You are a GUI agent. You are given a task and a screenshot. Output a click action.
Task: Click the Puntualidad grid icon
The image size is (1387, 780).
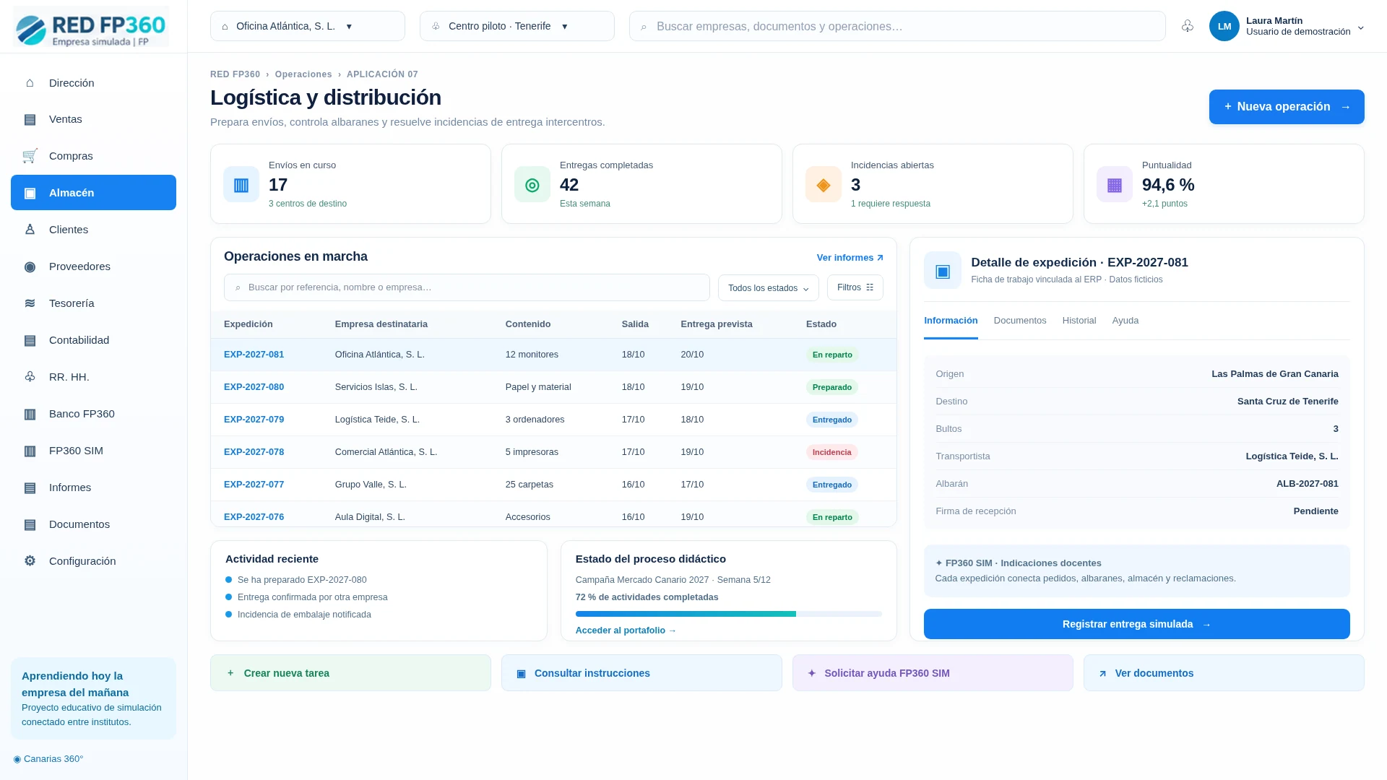click(x=1115, y=185)
